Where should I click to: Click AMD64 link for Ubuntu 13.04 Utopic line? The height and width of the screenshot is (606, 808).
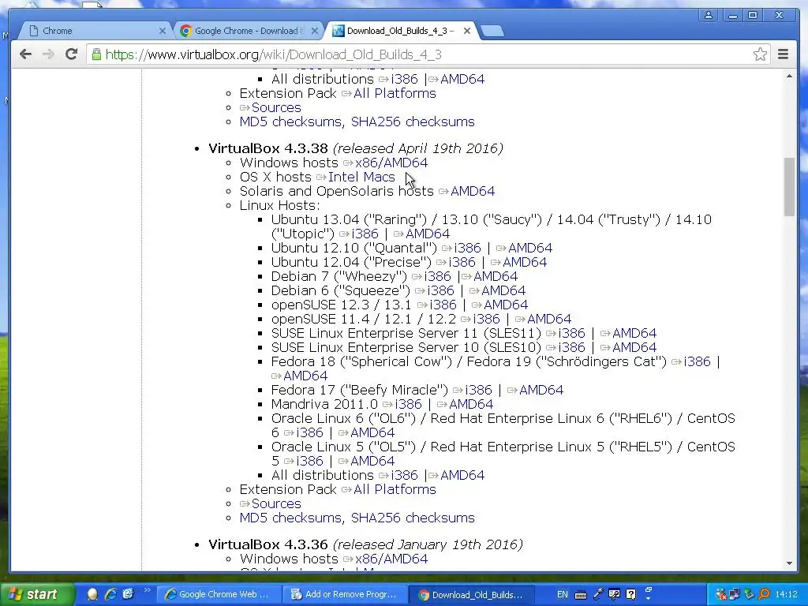coord(428,234)
